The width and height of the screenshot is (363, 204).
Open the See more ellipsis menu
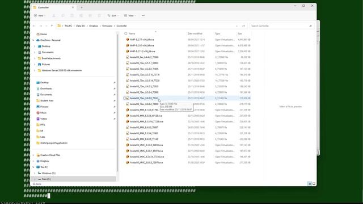[143, 15]
